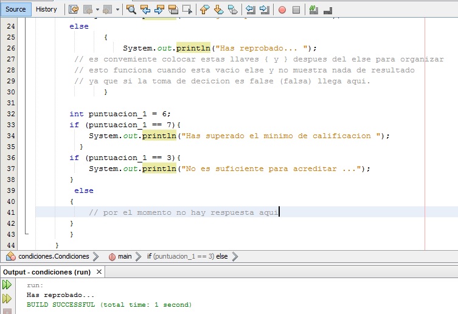Jump to Previous Bookmark
Screen dimensions: 458x314
pyautogui.click(x=204, y=9)
